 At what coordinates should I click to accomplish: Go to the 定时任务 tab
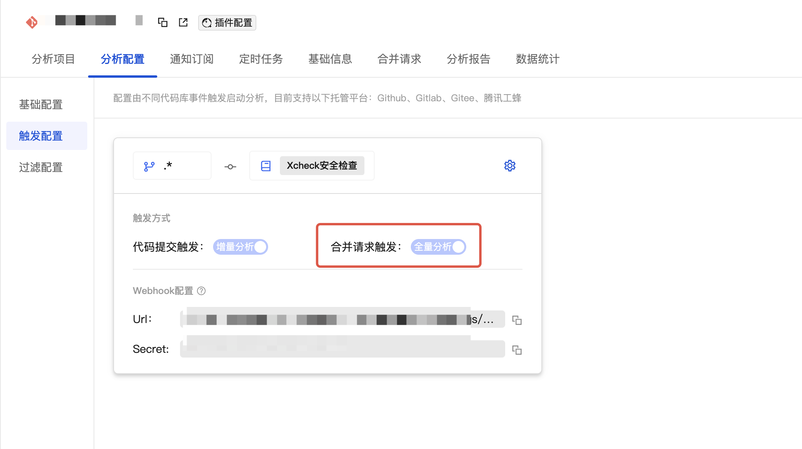tap(261, 59)
